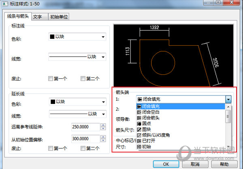The width and height of the screenshot is (243, 169).
Task: Click arrowhead list scrollbar up arrow
Action: click(x=228, y=107)
